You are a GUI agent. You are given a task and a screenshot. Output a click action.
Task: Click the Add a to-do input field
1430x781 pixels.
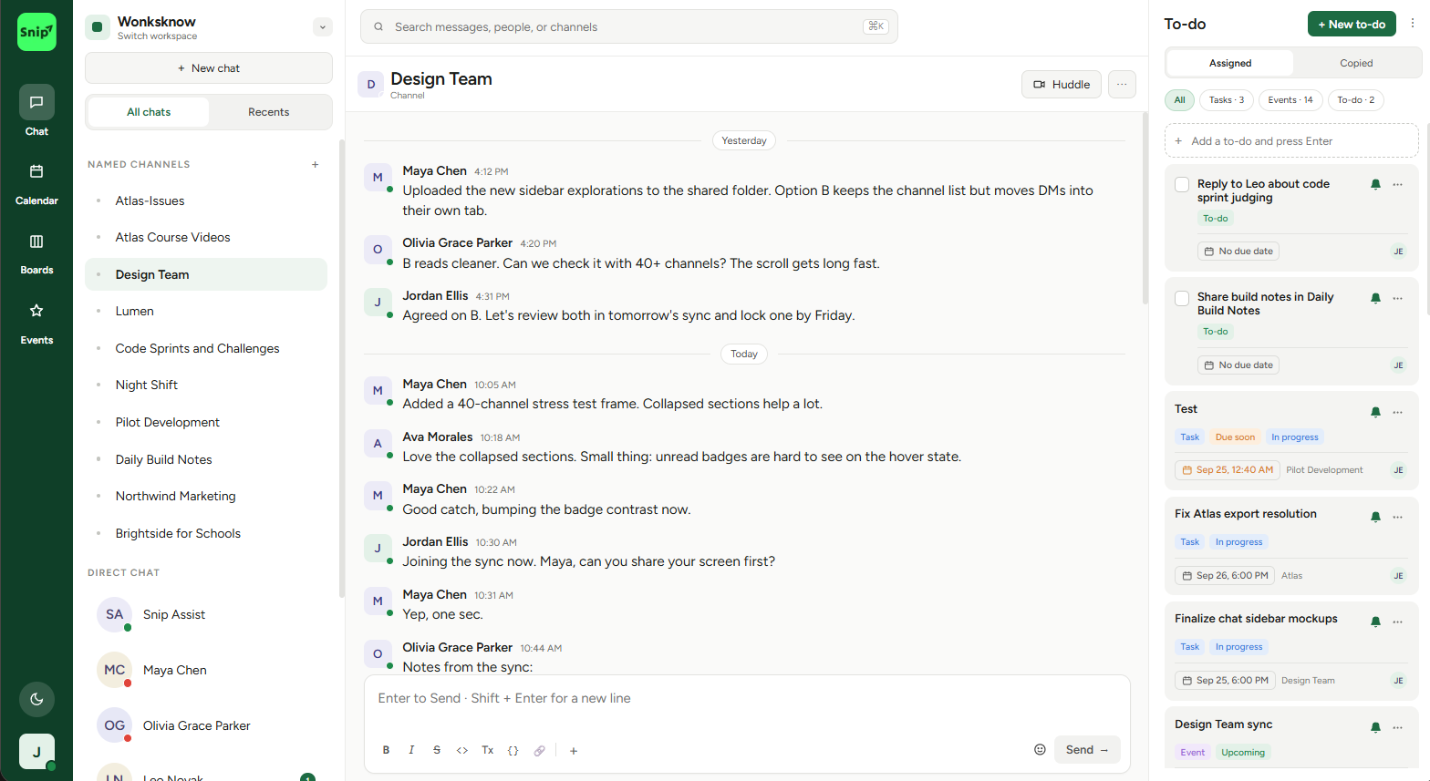(x=1291, y=140)
